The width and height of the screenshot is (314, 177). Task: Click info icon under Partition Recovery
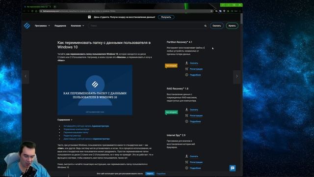tap(186, 75)
